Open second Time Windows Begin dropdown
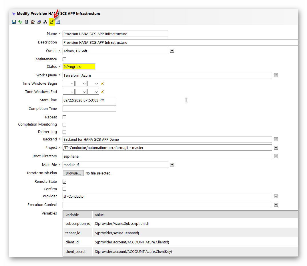The width and height of the screenshot is (307, 266). pyautogui.click(x=81, y=84)
